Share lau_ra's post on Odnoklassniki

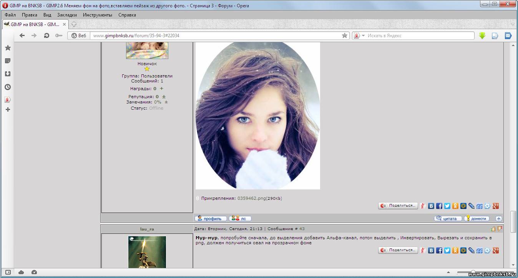[x=455, y=250]
